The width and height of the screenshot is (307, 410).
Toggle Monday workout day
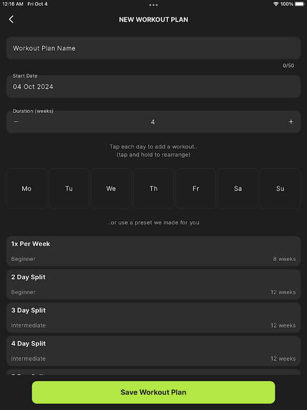click(x=27, y=189)
